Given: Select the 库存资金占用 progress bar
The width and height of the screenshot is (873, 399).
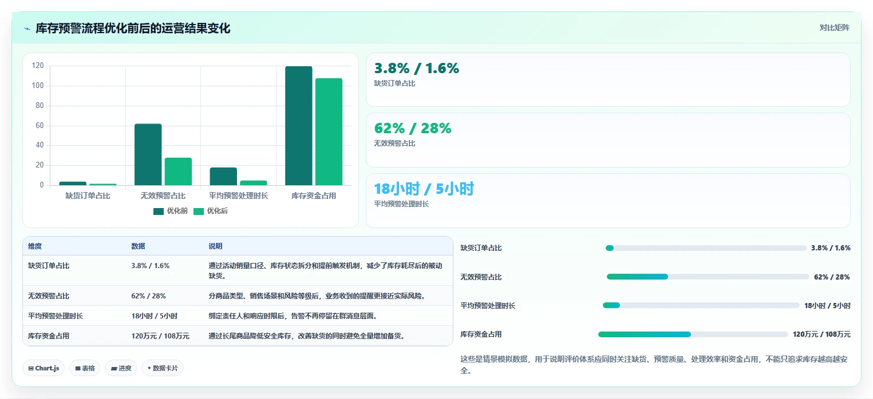Looking at the screenshot, I should (x=693, y=334).
